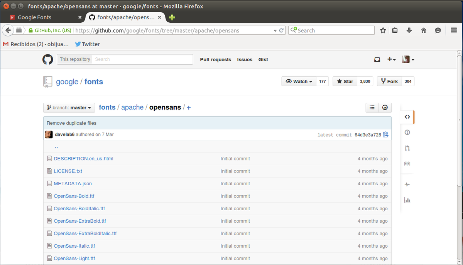
Task: Open the notifications inbox icon
Action: click(377, 59)
